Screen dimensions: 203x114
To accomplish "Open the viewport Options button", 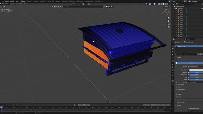I will (167, 6).
